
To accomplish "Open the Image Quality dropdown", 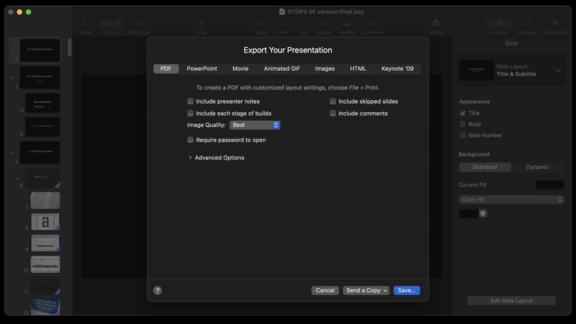I will (x=255, y=125).
